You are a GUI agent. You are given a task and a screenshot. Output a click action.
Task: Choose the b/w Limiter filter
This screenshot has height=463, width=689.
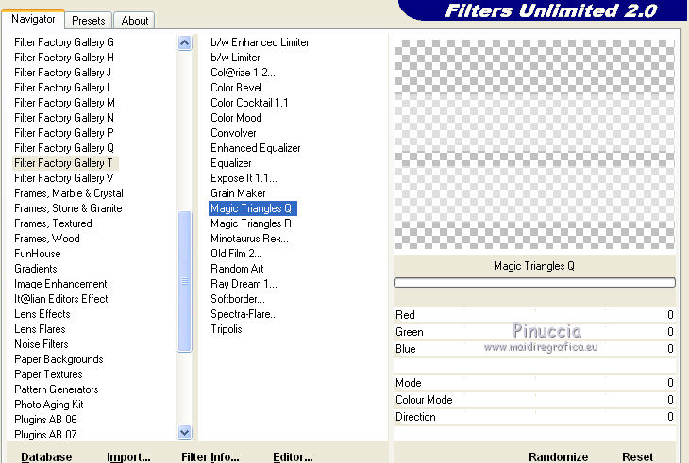(235, 58)
